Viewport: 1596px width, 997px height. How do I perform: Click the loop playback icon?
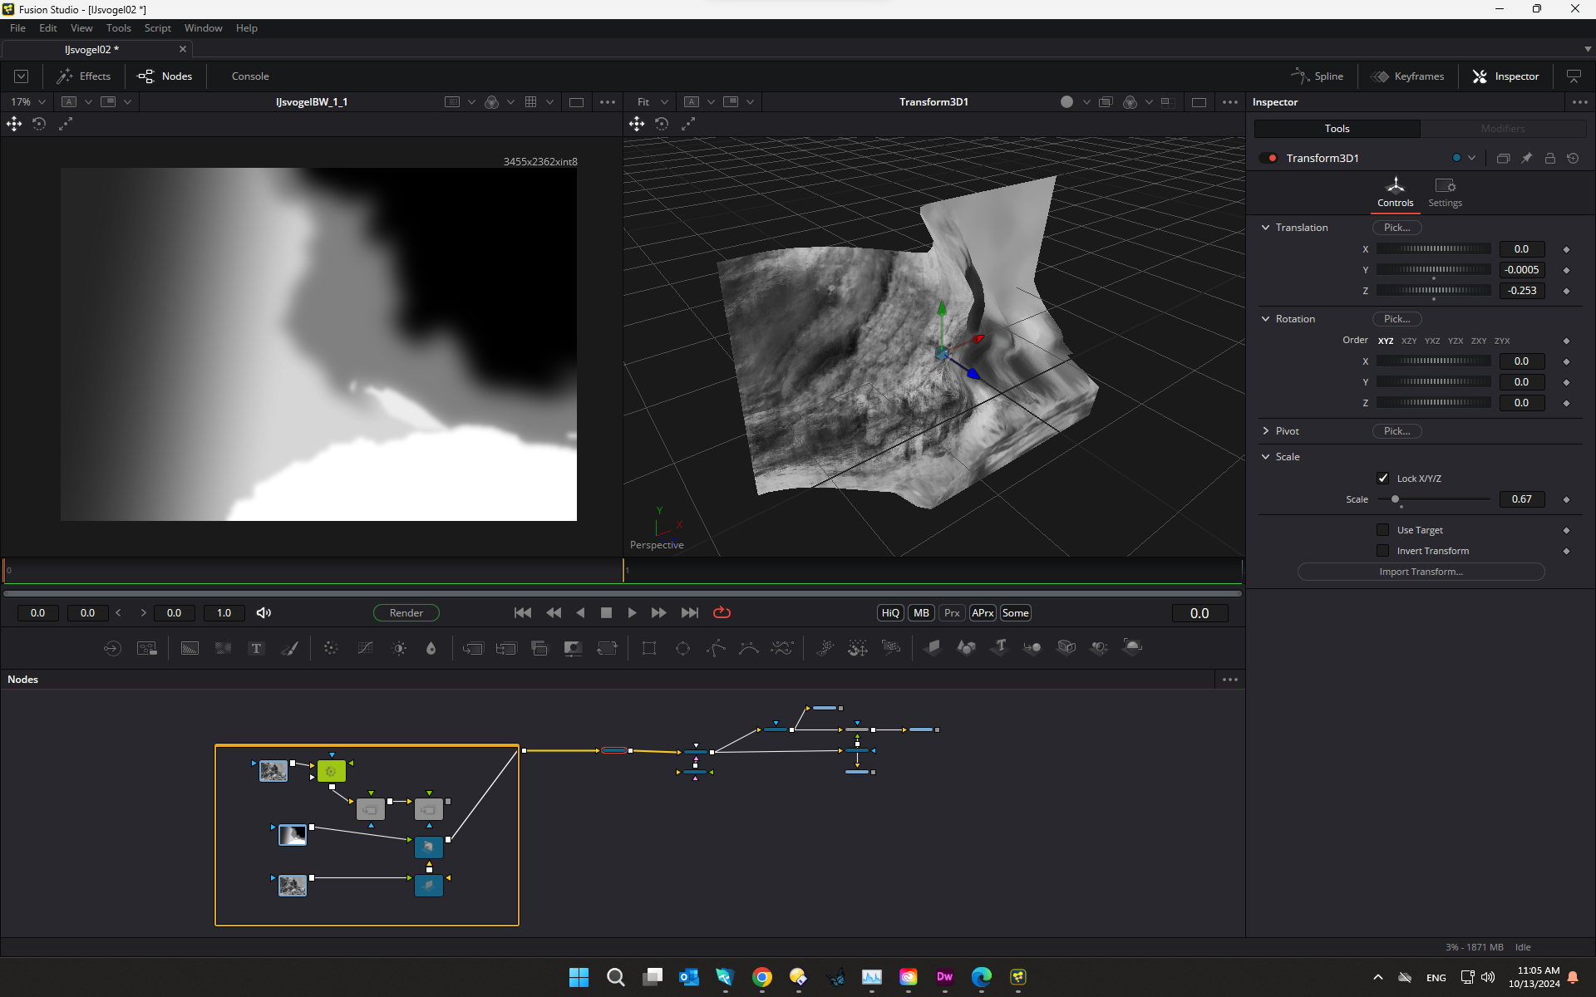tap(722, 612)
